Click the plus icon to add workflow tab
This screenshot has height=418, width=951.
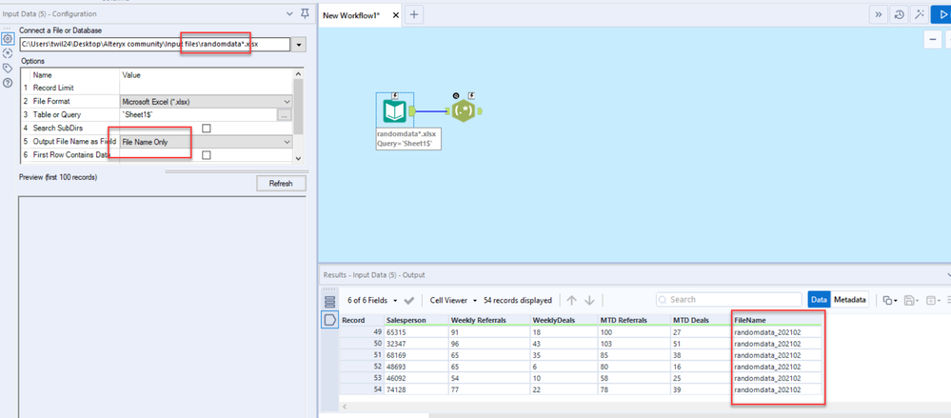tap(414, 15)
